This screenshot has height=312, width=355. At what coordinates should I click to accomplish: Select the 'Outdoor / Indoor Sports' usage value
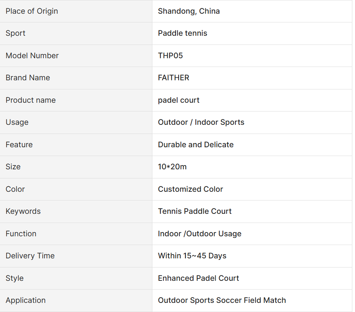pyautogui.click(x=201, y=122)
